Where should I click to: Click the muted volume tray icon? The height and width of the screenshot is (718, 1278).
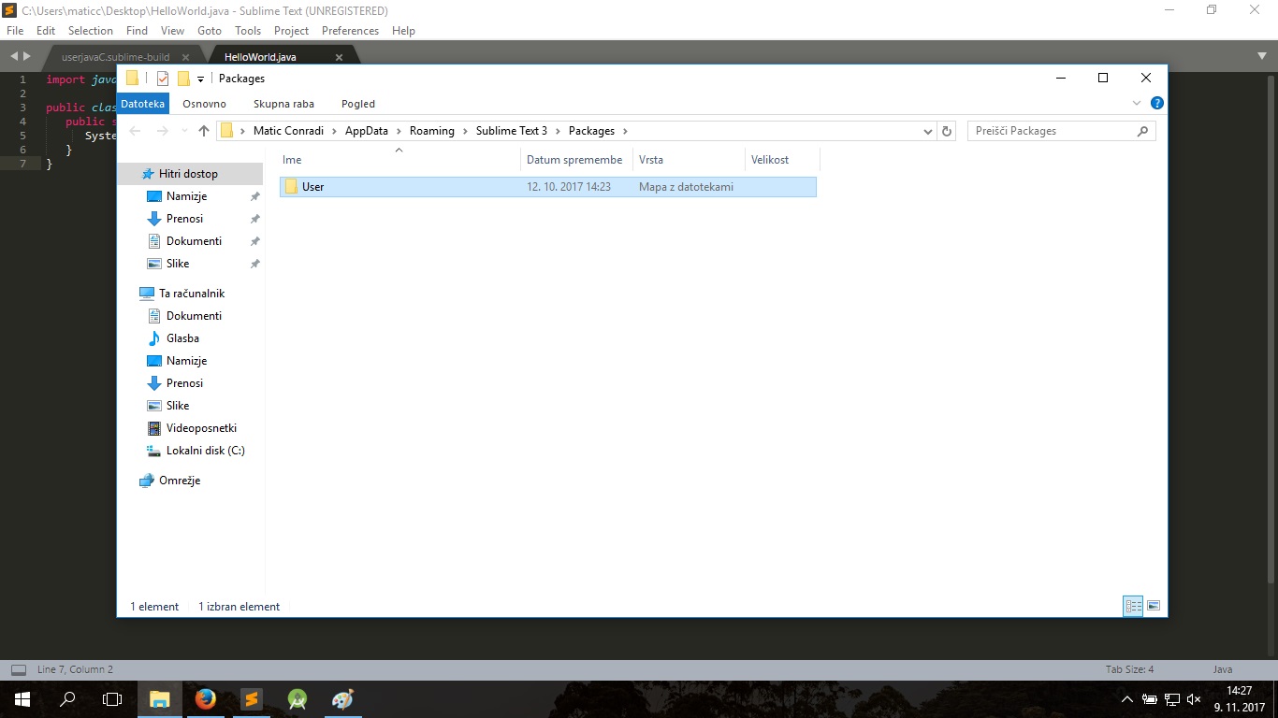[x=1193, y=699]
